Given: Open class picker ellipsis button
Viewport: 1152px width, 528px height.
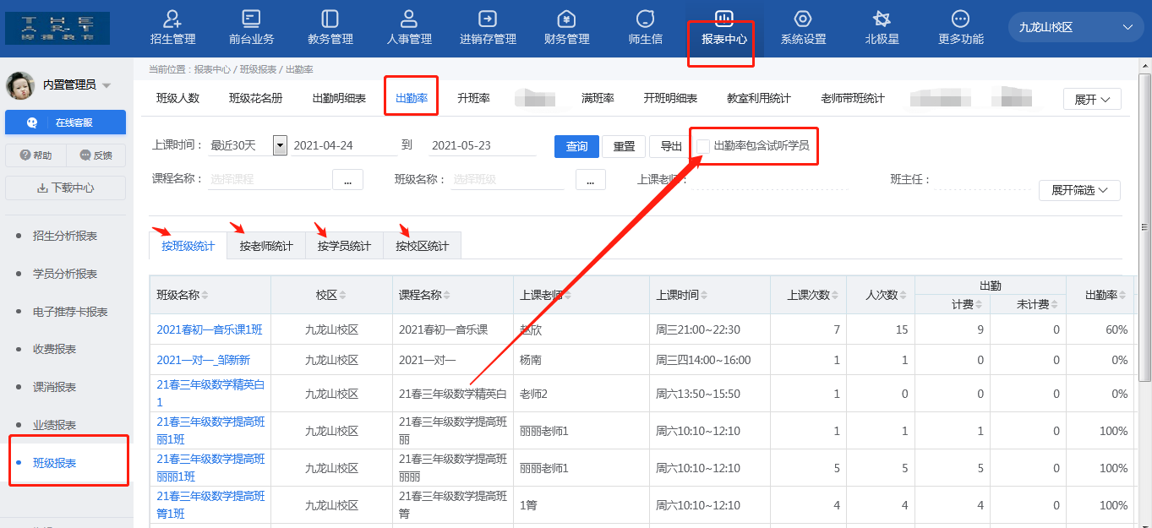Looking at the screenshot, I should (591, 179).
